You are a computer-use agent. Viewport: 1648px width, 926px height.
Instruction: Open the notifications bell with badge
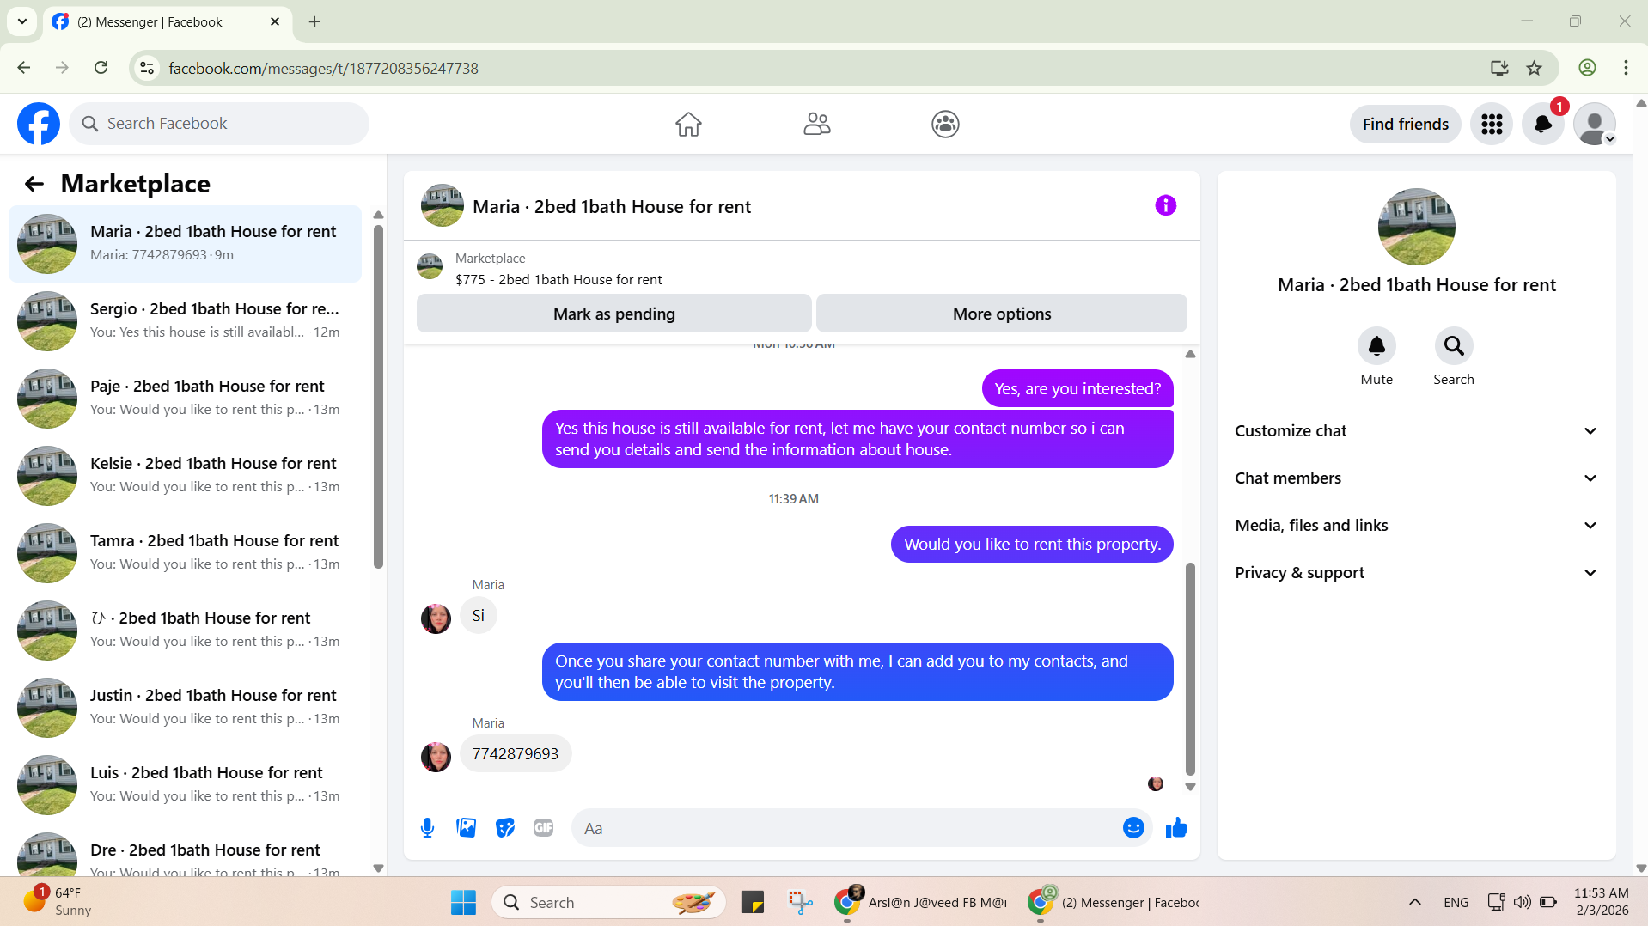point(1543,125)
